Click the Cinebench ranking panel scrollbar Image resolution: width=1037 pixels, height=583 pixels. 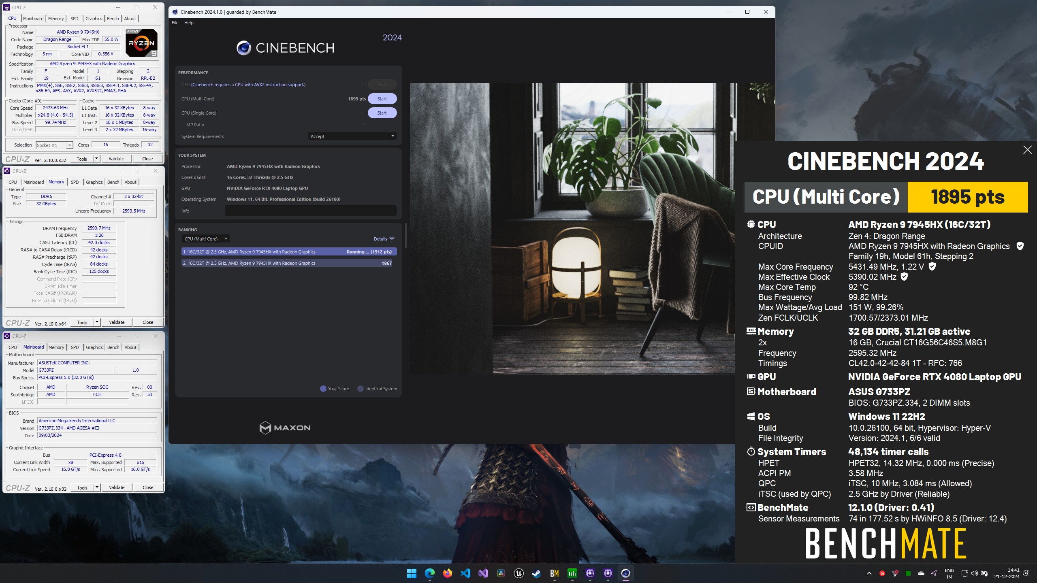(405, 236)
